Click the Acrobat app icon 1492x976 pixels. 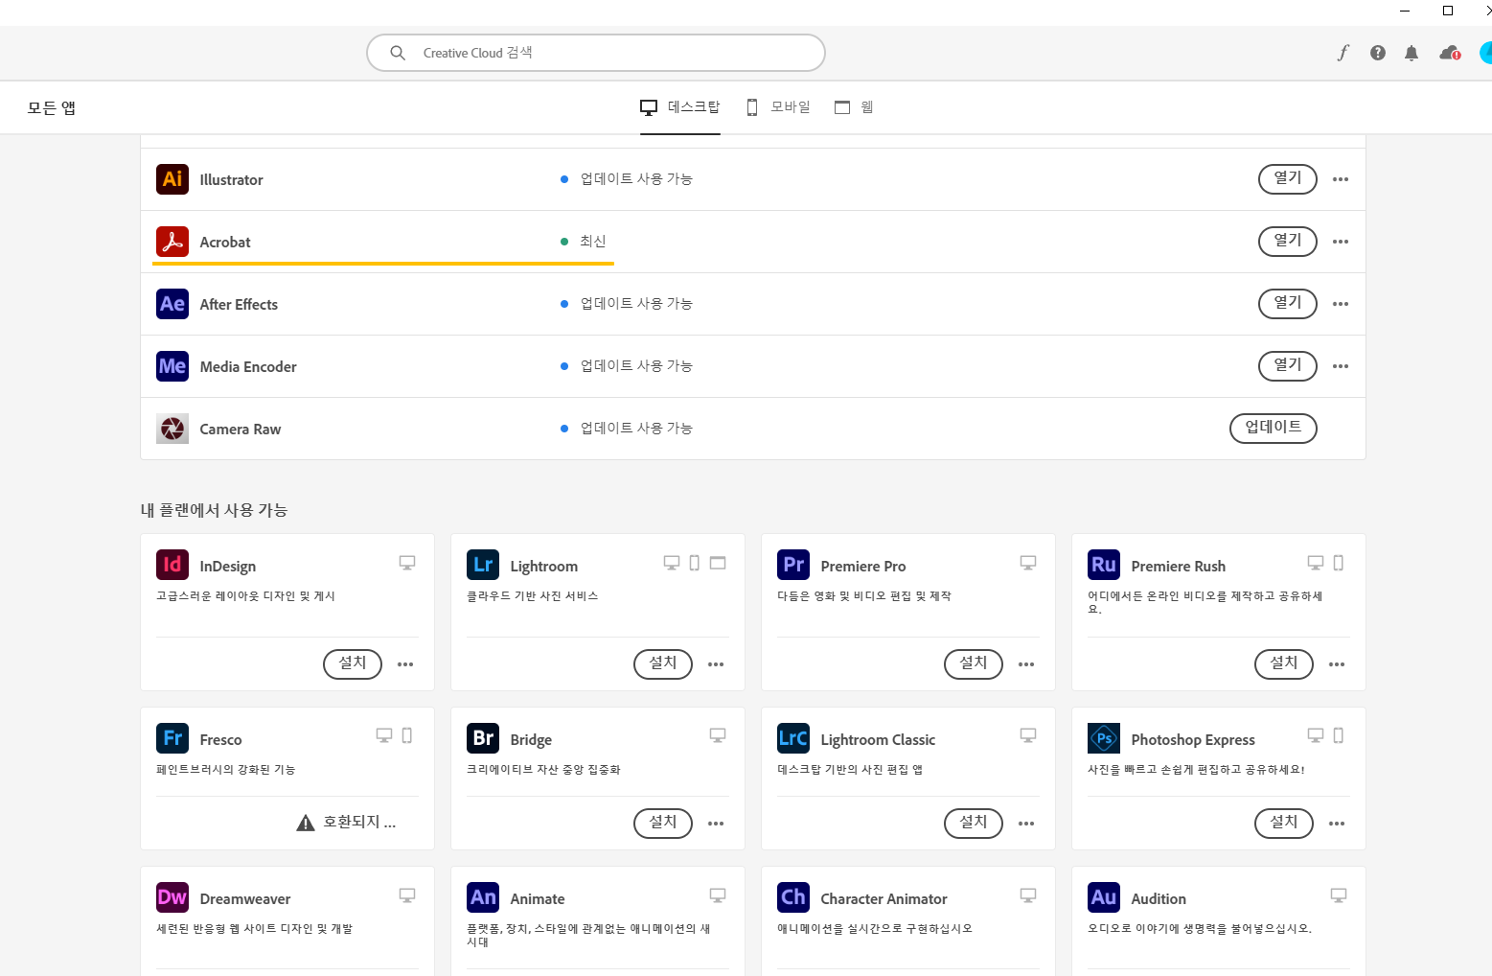(172, 242)
